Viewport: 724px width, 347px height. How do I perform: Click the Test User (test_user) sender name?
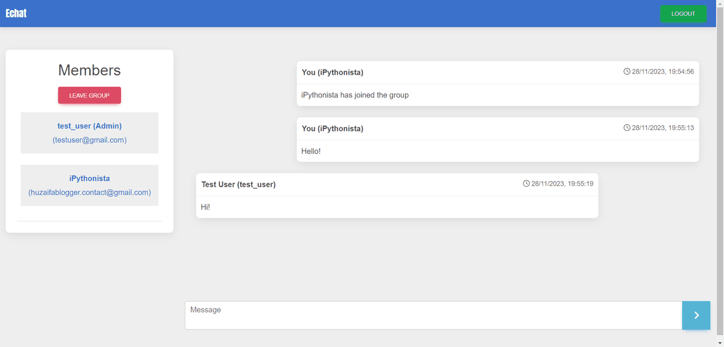[x=238, y=185]
